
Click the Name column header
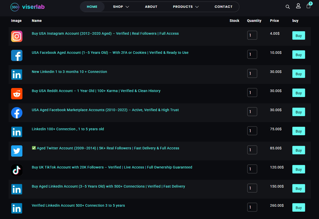(37, 21)
